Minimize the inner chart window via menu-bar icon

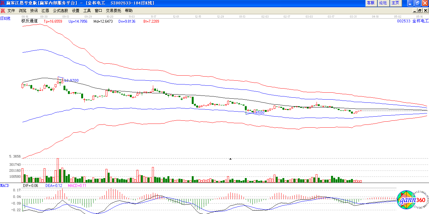[x=415, y=10]
